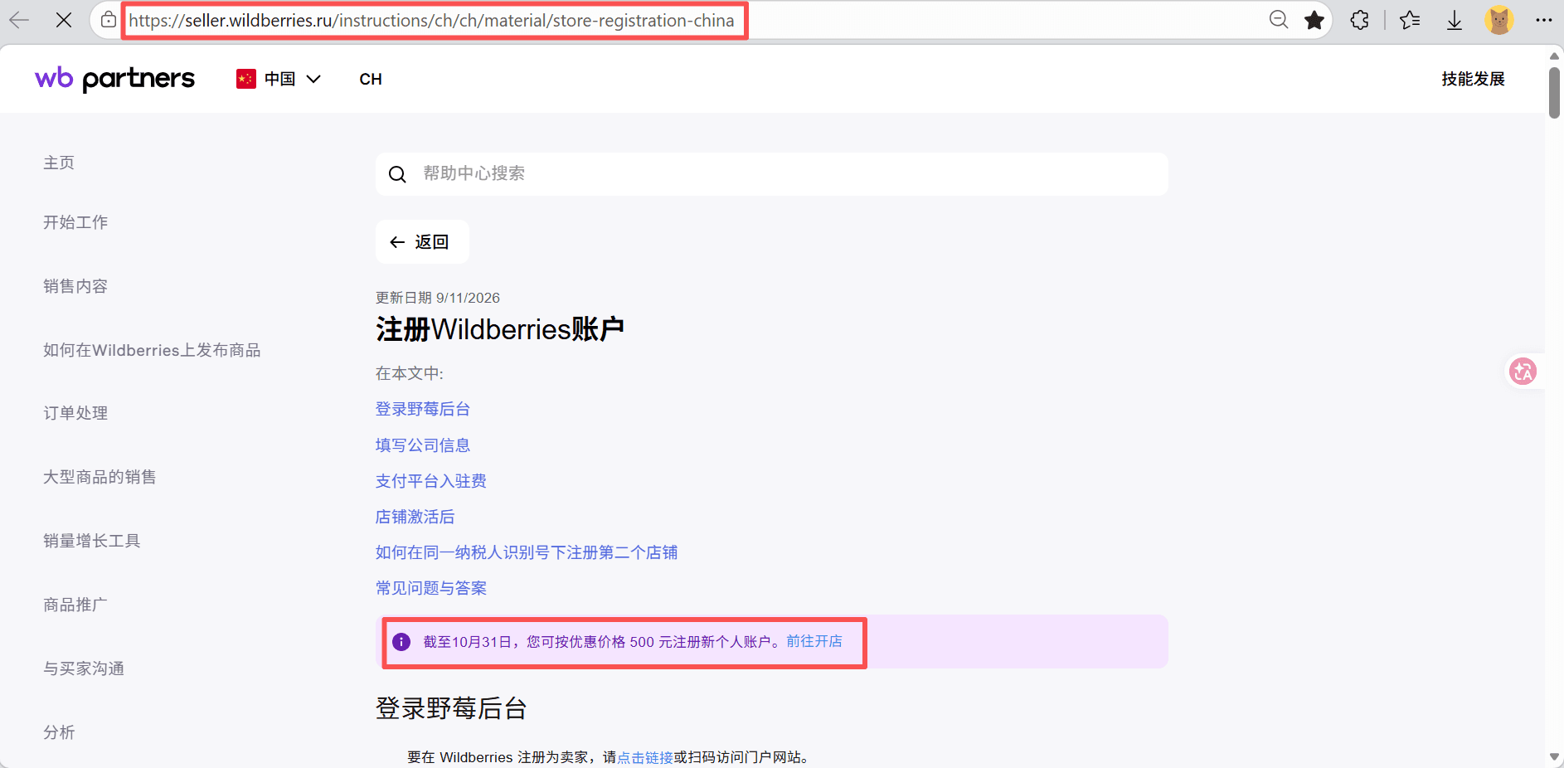Image resolution: width=1564 pixels, height=768 pixels.
Task: Click the China flag icon
Action: [246, 79]
